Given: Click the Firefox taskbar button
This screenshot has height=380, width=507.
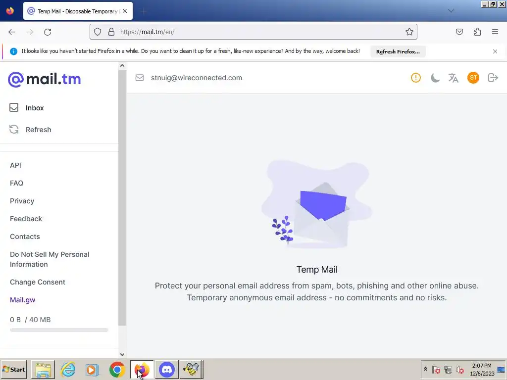Looking at the screenshot, I should pyautogui.click(x=142, y=369).
